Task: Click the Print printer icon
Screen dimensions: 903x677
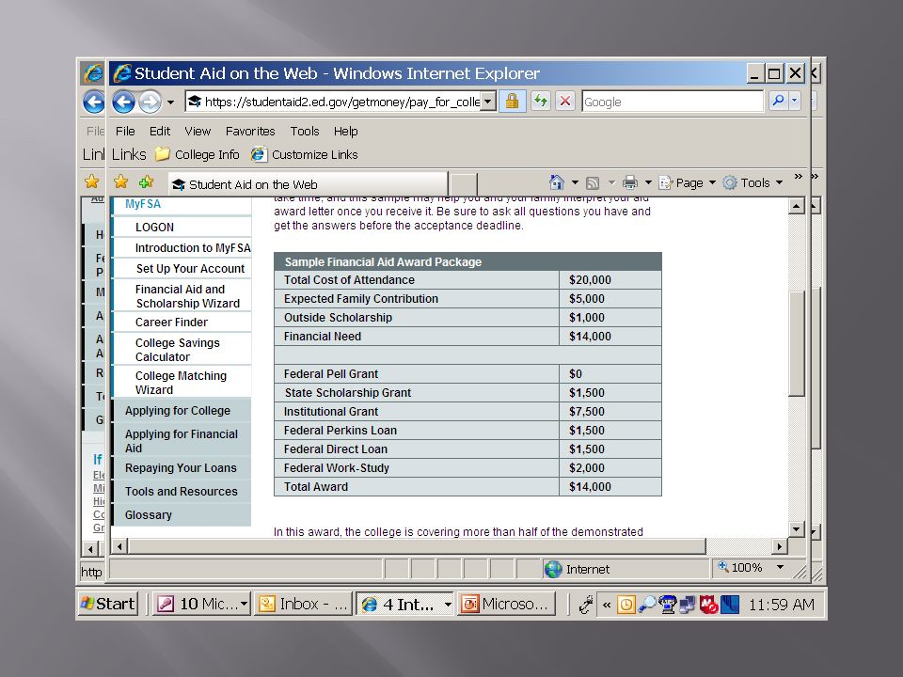Action: point(630,182)
